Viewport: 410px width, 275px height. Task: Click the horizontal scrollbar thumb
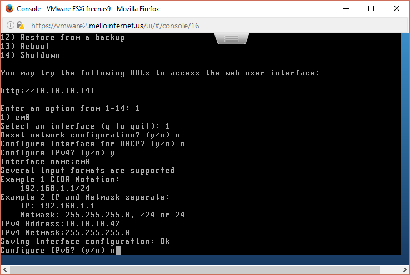[x=195, y=270]
